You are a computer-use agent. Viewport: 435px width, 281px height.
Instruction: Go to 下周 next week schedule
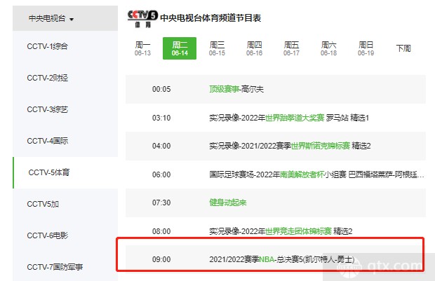coord(403,48)
